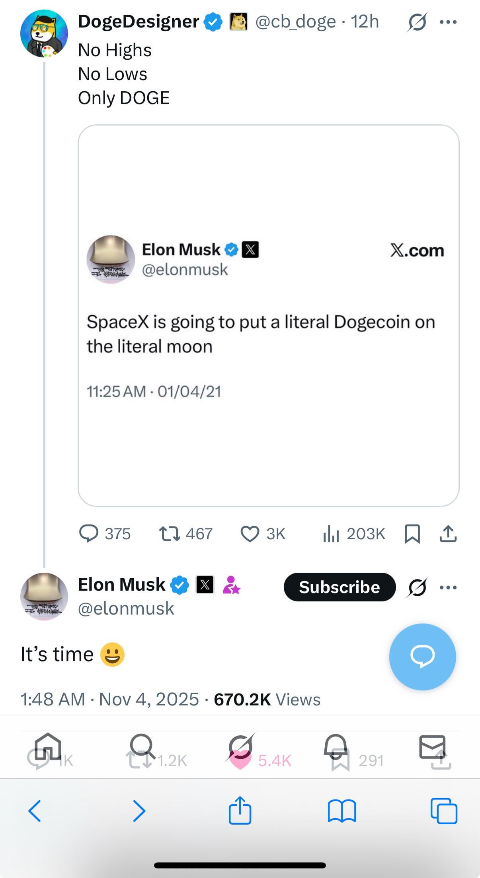Subscribe to Elon Musk
The width and height of the screenshot is (480, 878).
tap(340, 587)
